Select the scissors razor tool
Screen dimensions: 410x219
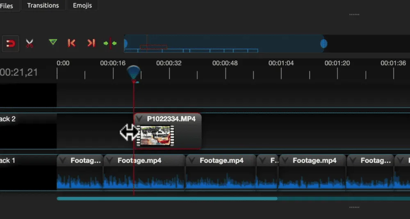pyautogui.click(x=30, y=43)
